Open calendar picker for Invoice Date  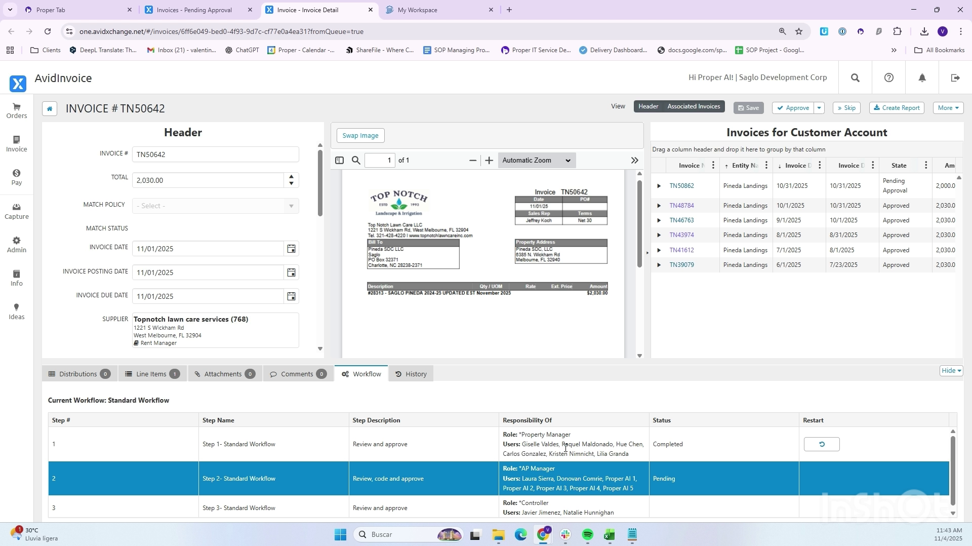click(292, 249)
